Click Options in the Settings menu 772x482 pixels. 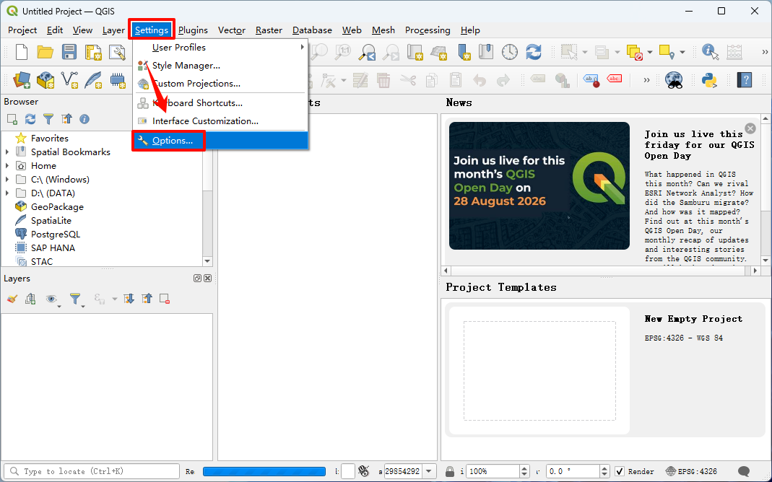[220, 141]
